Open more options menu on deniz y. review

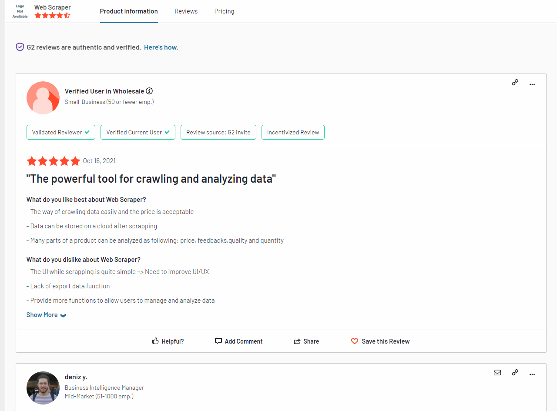[532, 374]
